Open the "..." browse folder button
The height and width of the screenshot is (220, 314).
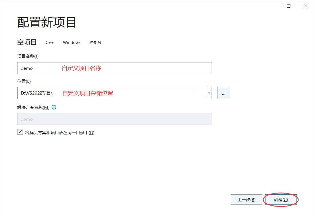click(223, 93)
